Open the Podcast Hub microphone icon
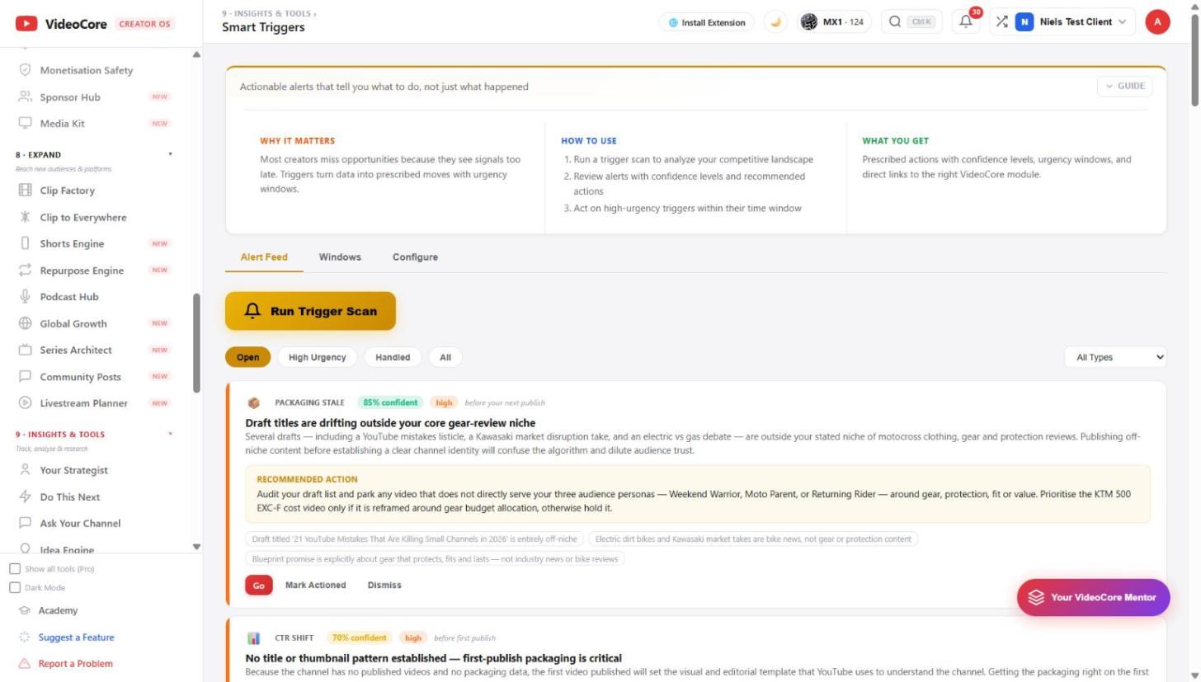Image resolution: width=1201 pixels, height=682 pixels. coord(25,296)
